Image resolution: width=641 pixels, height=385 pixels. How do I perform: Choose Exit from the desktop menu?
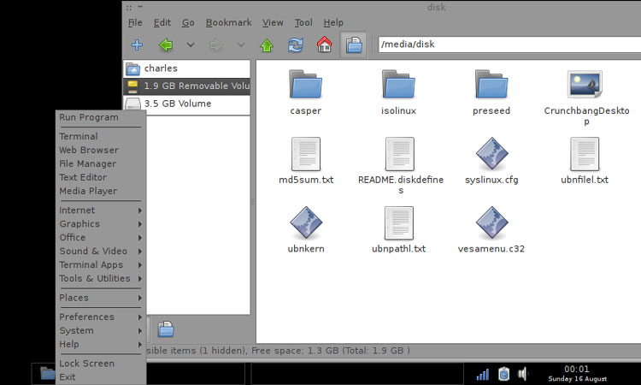click(x=101, y=376)
